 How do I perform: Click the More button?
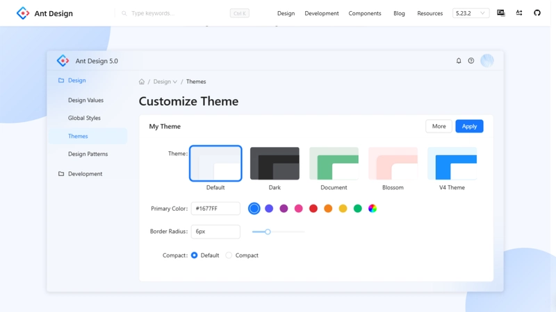(439, 126)
